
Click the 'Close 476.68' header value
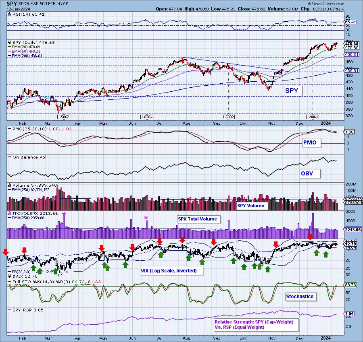pyautogui.click(x=251, y=9)
